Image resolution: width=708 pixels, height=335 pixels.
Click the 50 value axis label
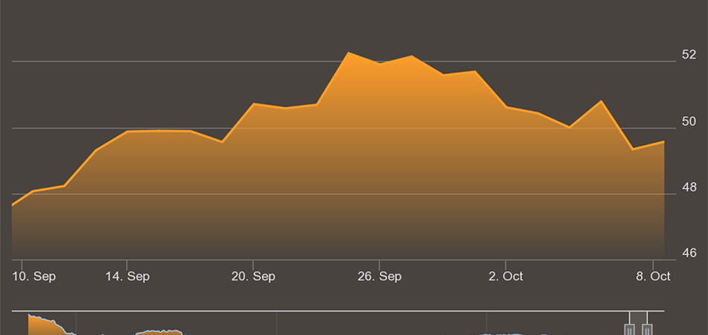[689, 121]
